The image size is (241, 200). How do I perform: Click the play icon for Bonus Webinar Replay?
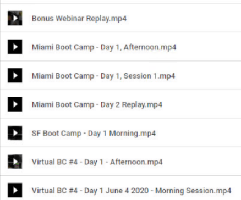[15, 18]
